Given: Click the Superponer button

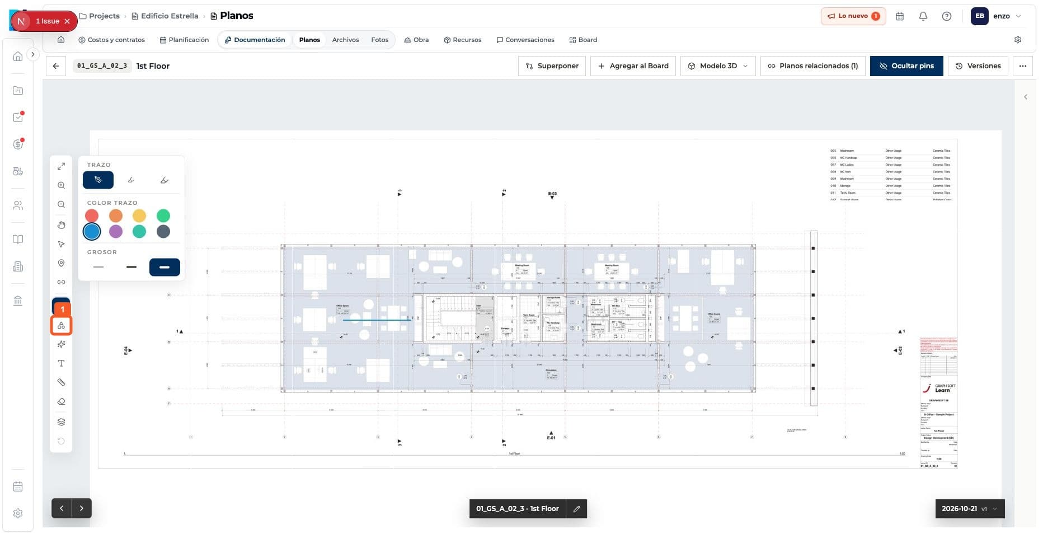Looking at the screenshot, I should tap(552, 66).
